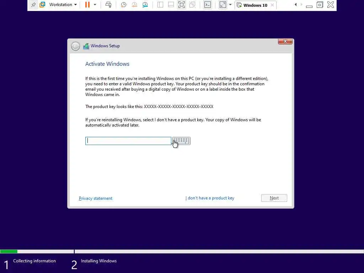Viewport: 364px width, 273px height.
Task: Send Ctrl+Alt+Del to the virtual machine
Action: 108,5
